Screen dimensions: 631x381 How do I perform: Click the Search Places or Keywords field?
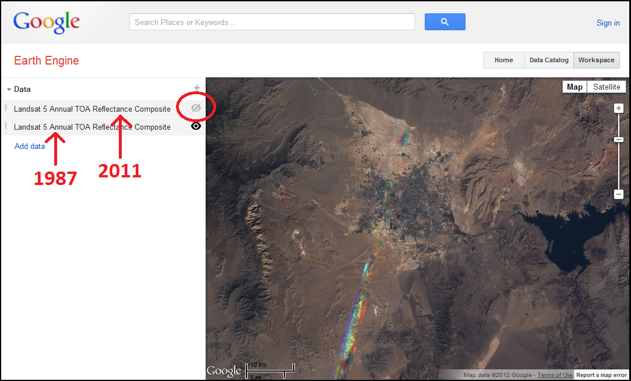272,22
